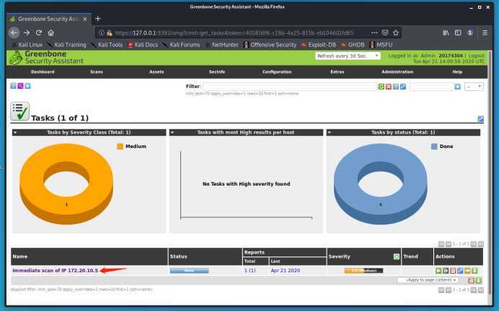Trash page contents via bulk trashcan icon
499x312 pixels.
(471, 280)
